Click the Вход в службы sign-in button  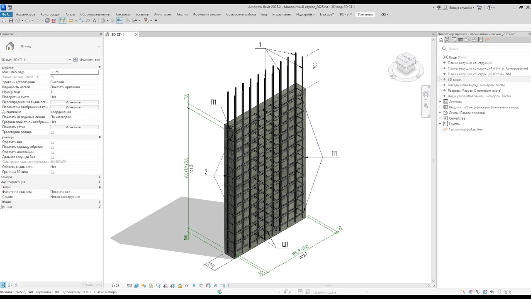coord(458,7)
